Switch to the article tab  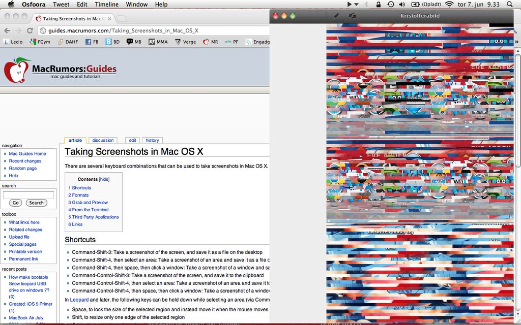tap(75, 140)
